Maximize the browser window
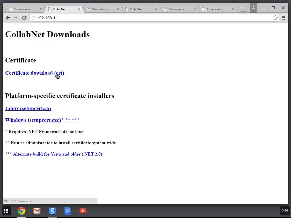The width and height of the screenshot is (291, 218). 273,8
